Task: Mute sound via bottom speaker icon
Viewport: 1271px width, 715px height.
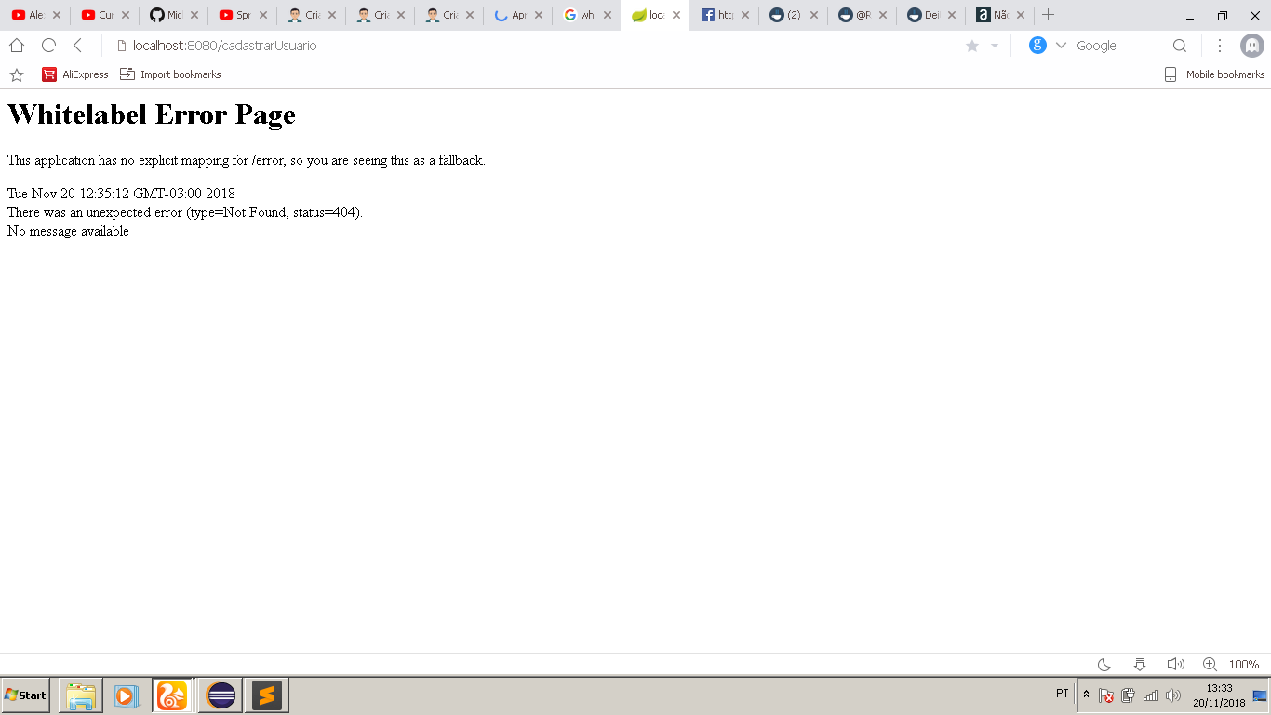Action: (x=1175, y=665)
